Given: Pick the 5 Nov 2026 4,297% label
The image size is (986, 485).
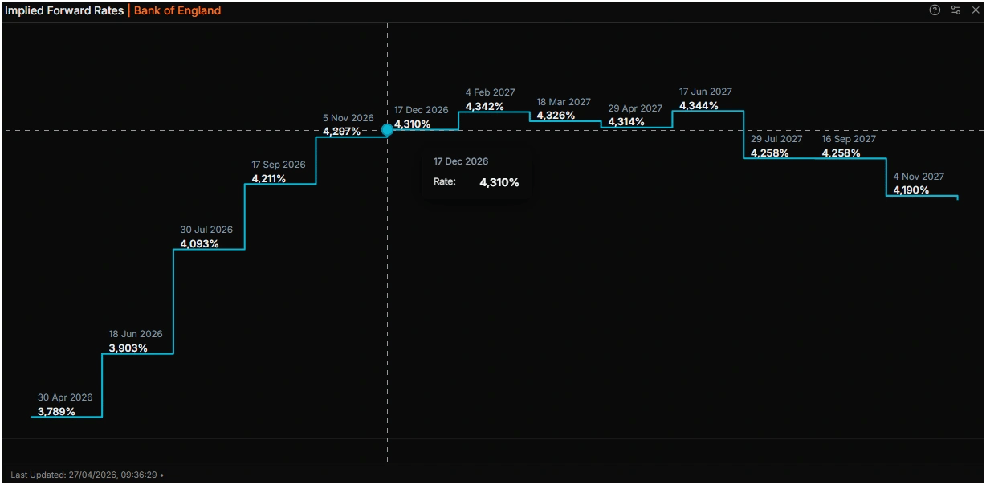Looking at the screenshot, I should [x=341, y=131].
